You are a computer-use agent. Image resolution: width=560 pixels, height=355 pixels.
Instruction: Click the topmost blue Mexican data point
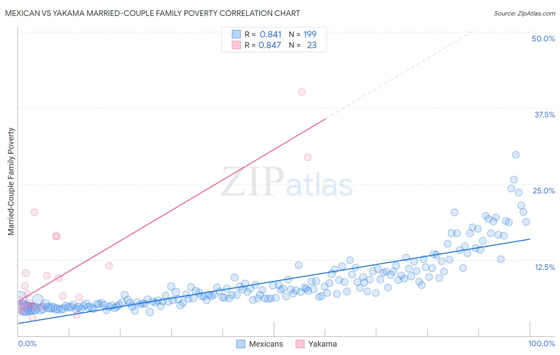[516, 155]
